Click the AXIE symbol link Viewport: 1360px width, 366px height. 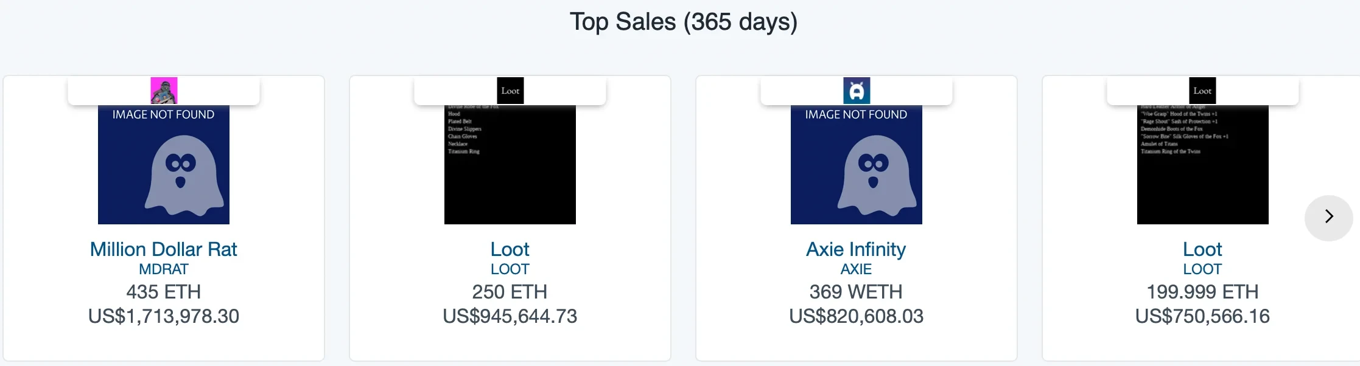click(856, 269)
